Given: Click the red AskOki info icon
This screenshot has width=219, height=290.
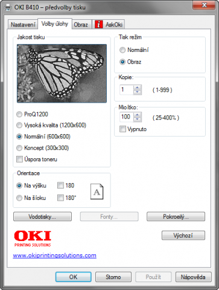Looking at the screenshot, I should coord(98,25).
